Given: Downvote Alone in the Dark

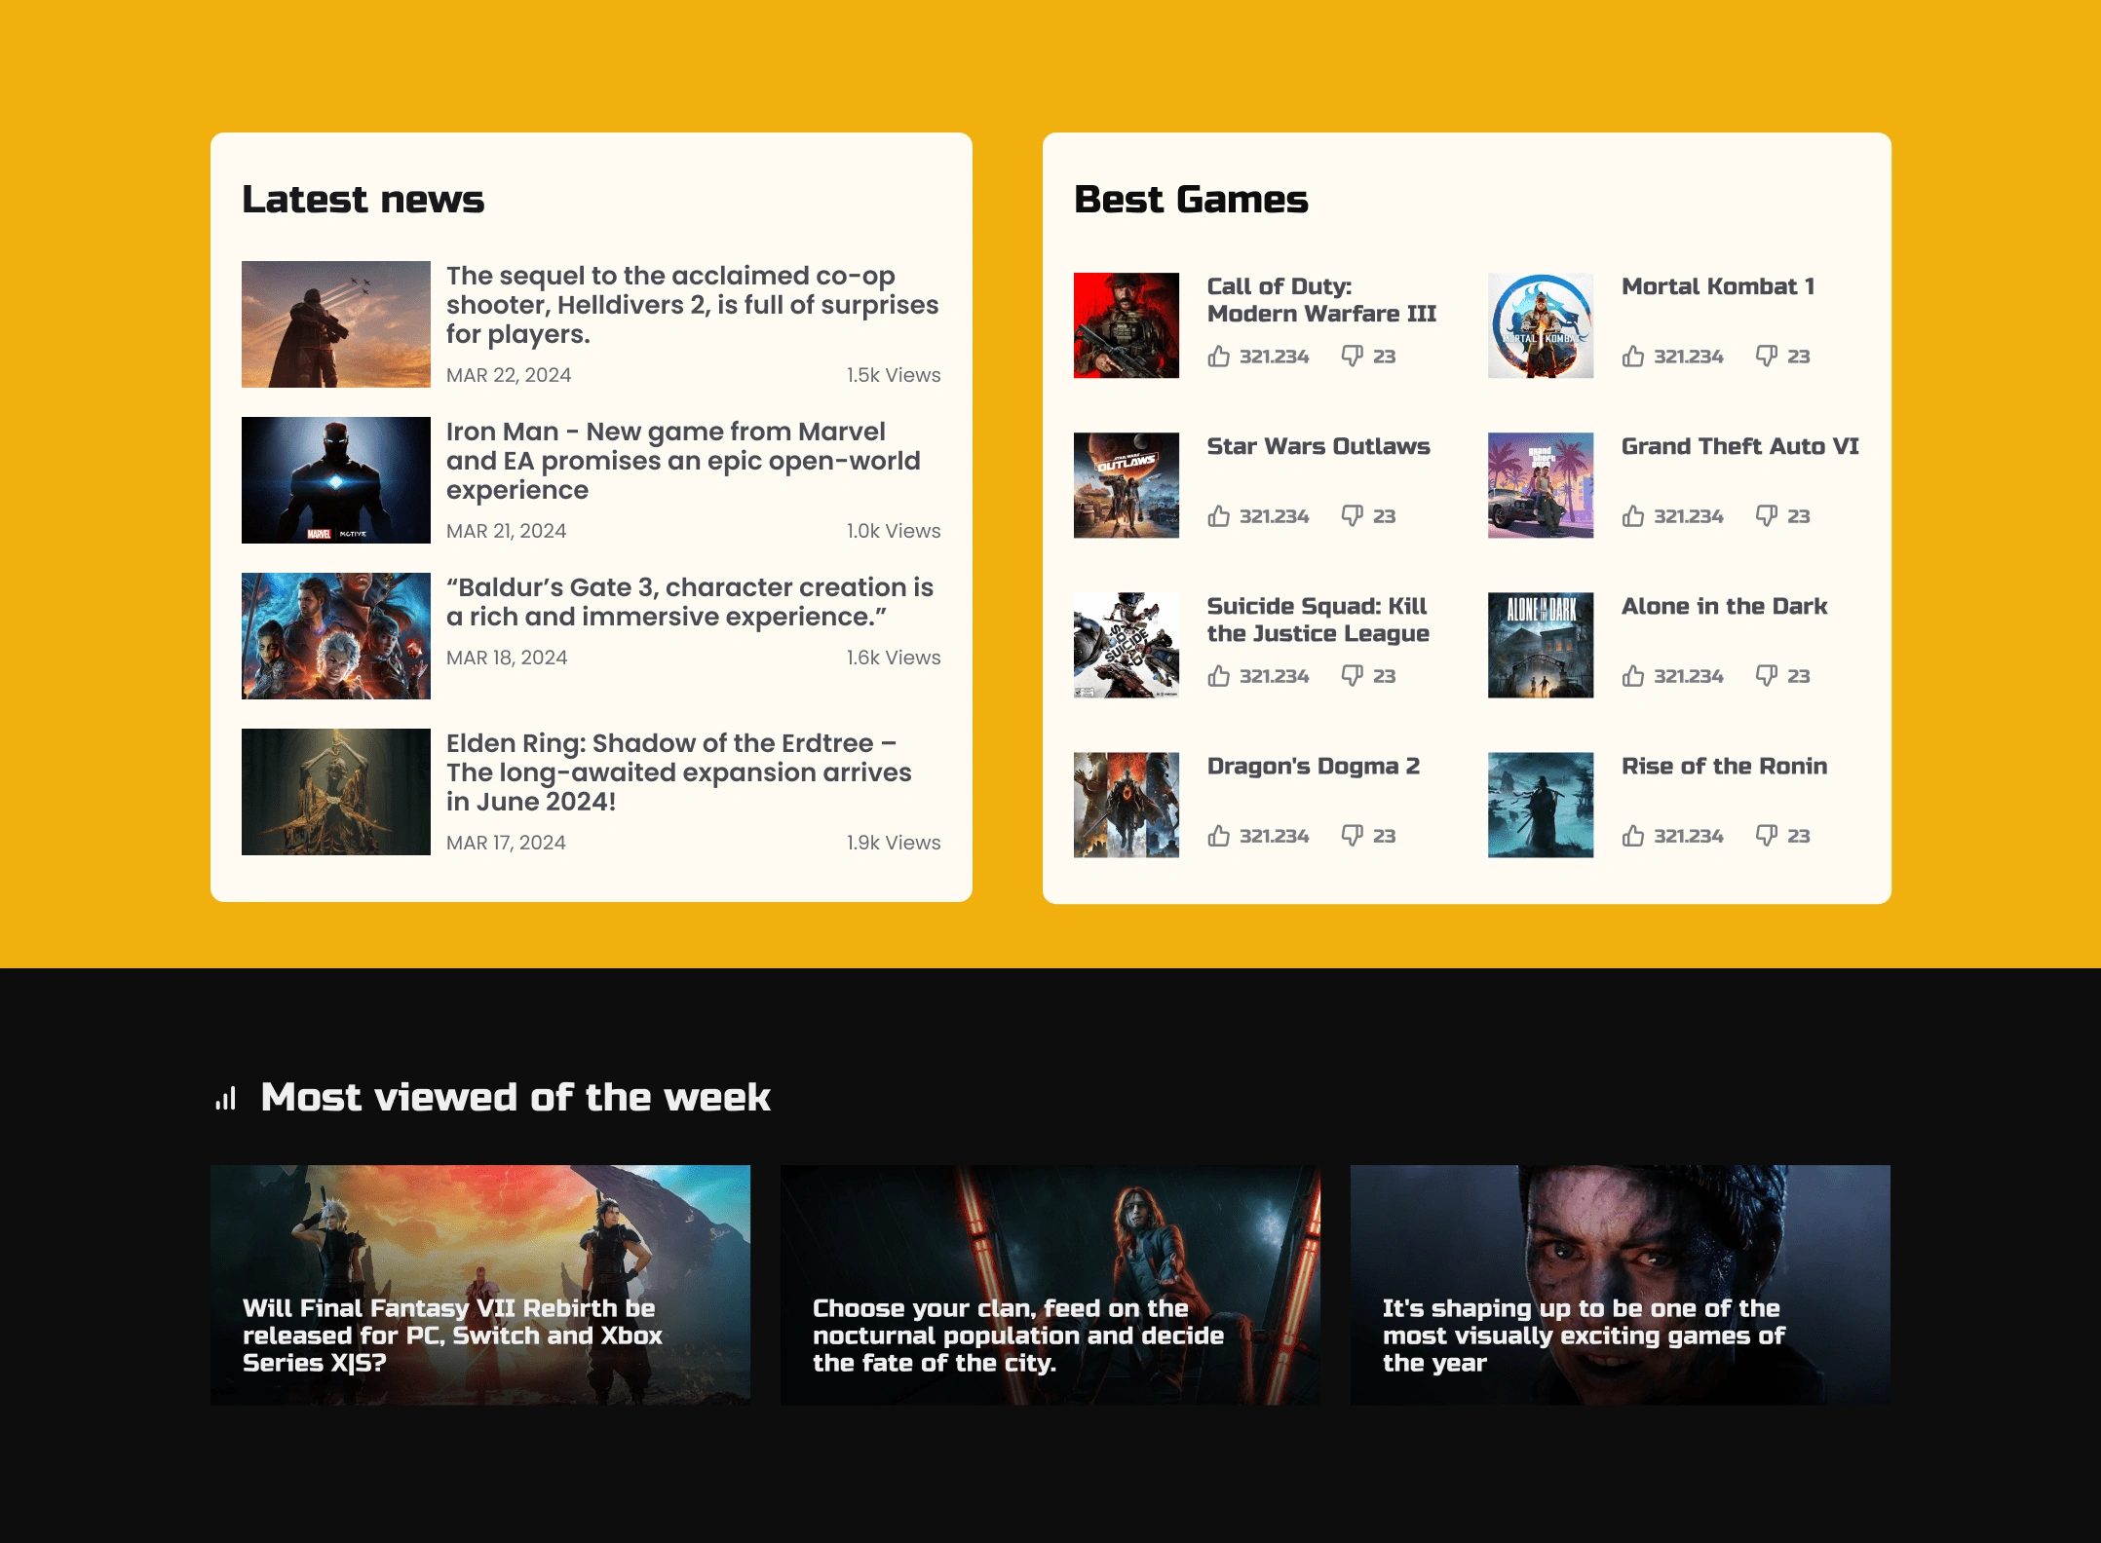Looking at the screenshot, I should tap(1766, 676).
